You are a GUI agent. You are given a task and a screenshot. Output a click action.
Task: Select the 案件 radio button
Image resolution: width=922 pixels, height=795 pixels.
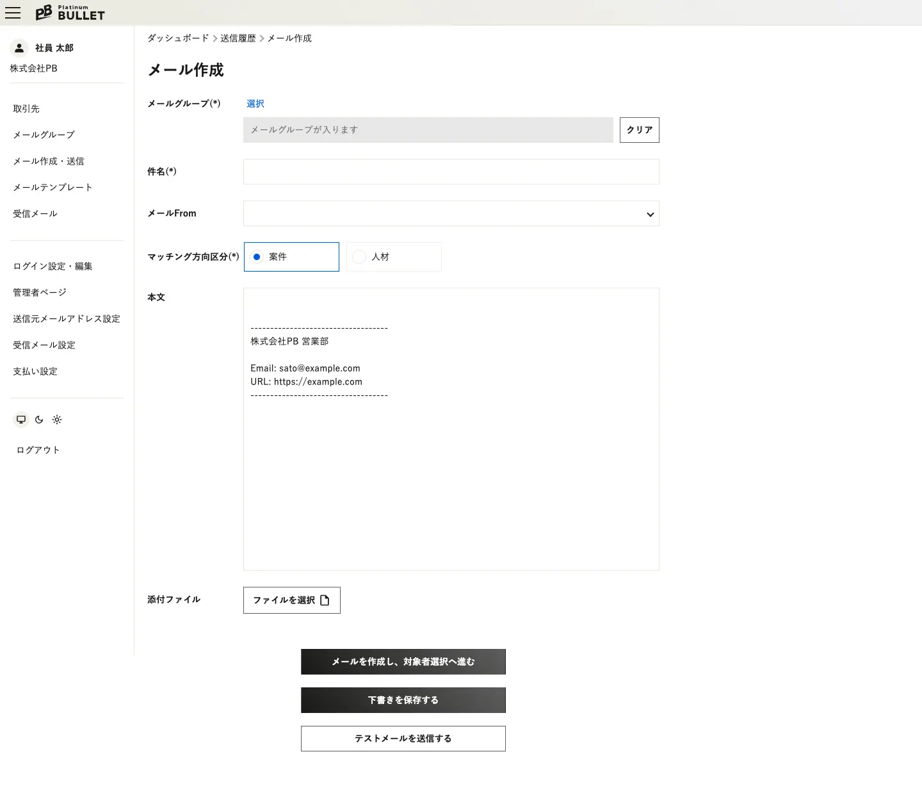coord(257,257)
